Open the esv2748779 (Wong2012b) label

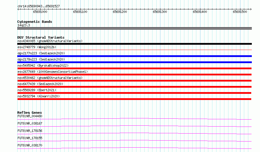[x=37, y=47]
